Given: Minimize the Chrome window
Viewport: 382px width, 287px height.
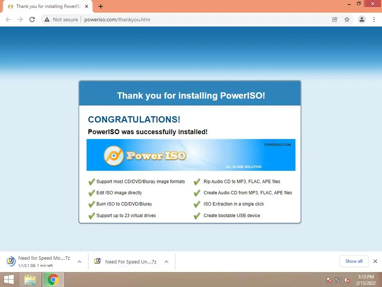Looking at the screenshot, I should coord(349,4).
